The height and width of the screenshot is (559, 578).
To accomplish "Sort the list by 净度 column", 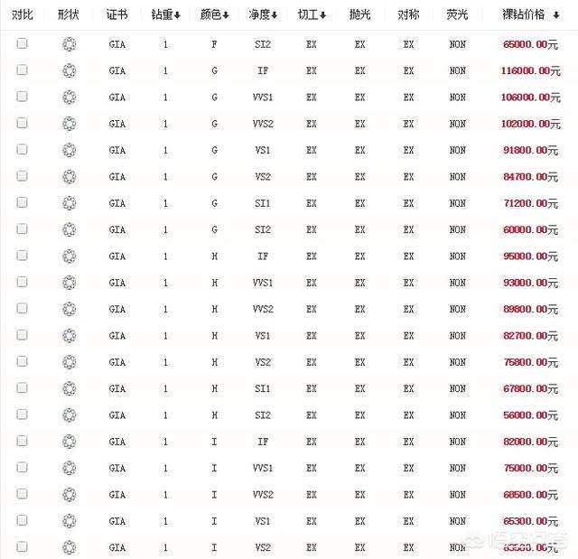I will [x=263, y=14].
